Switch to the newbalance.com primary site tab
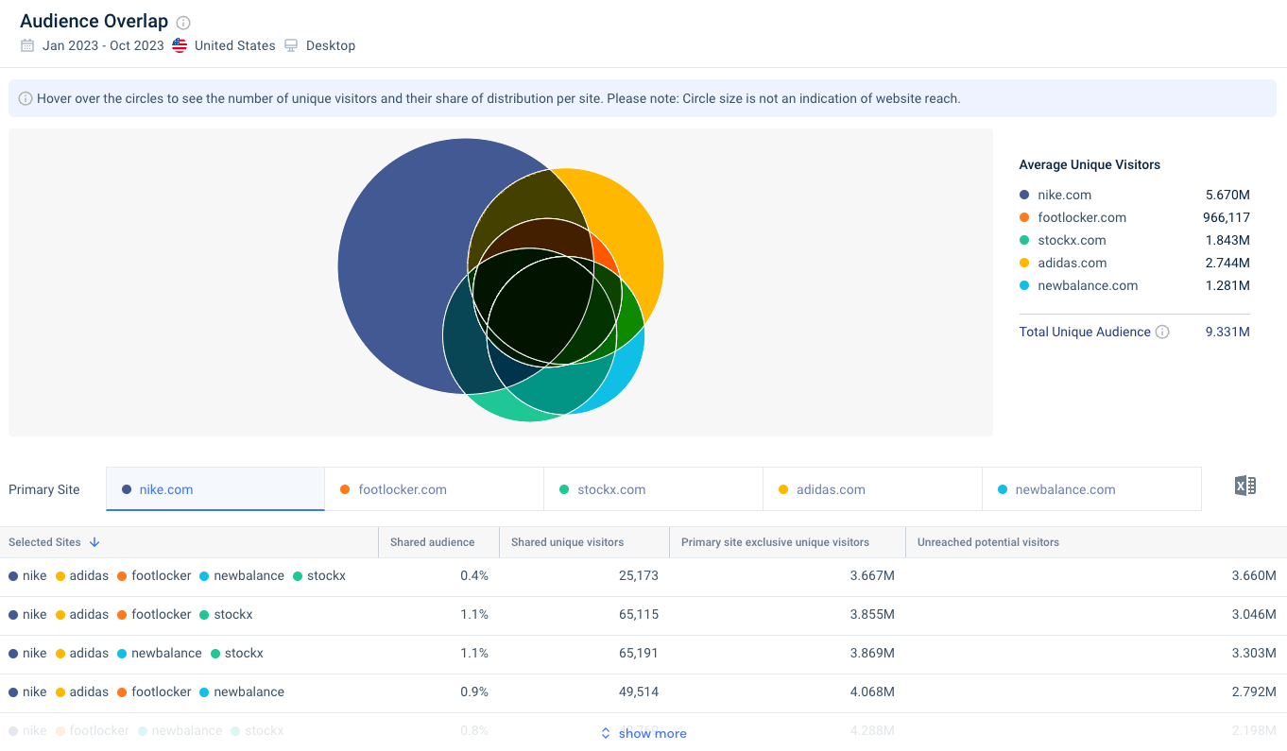Image resolution: width=1287 pixels, height=751 pixels. 1092,489
